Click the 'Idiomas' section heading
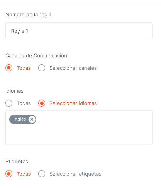 click(14, 91)
